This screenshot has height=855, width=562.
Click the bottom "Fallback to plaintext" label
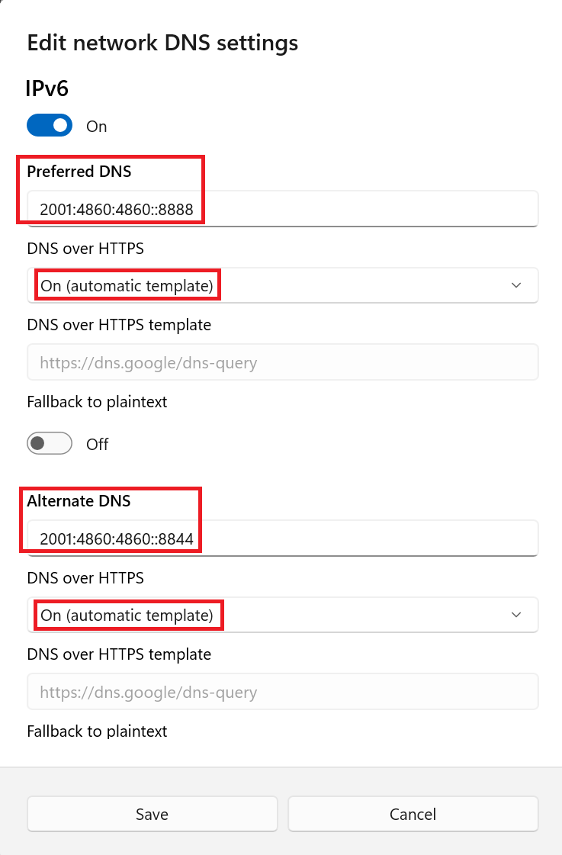97,731
